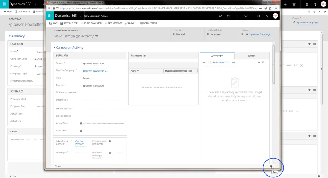Click the Description field

pos(103,100)
